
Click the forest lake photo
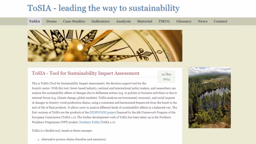tap(209, 97)
